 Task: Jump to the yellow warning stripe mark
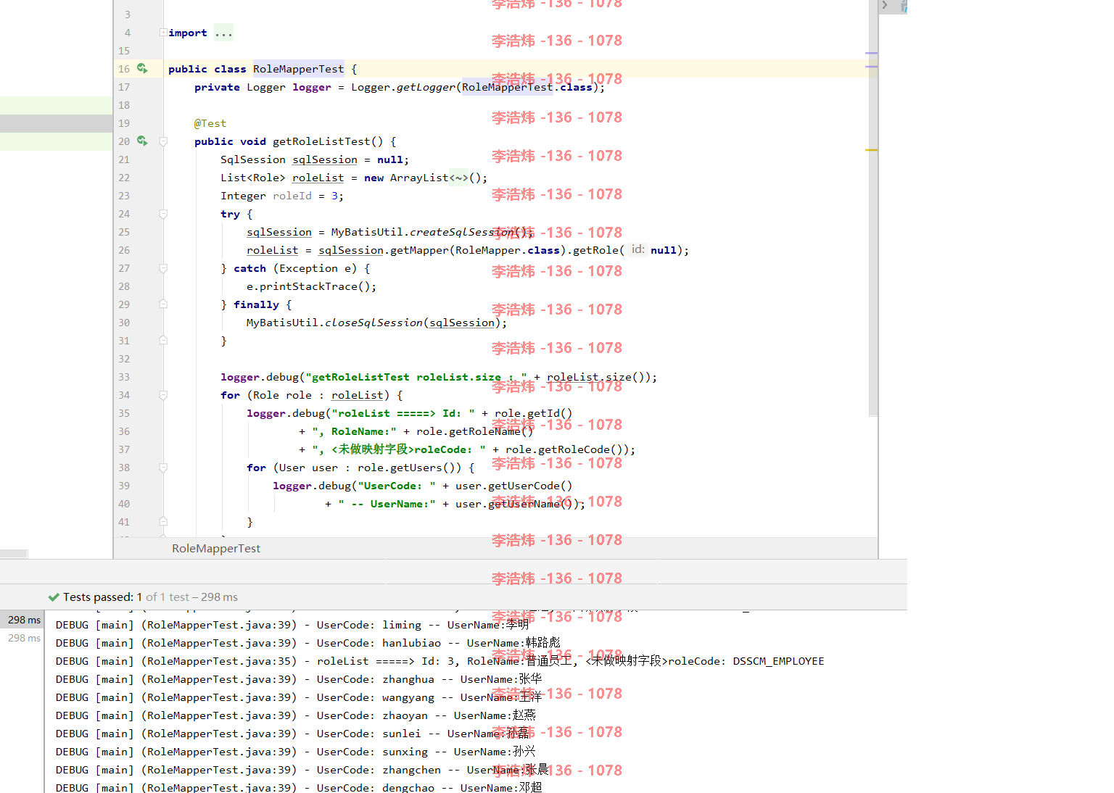tap(872, 150)
